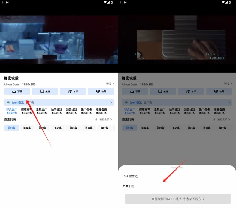236x208 pixels.
Task: Select 旺旺推荐 source tab in left screenshot
Action: 26,111
